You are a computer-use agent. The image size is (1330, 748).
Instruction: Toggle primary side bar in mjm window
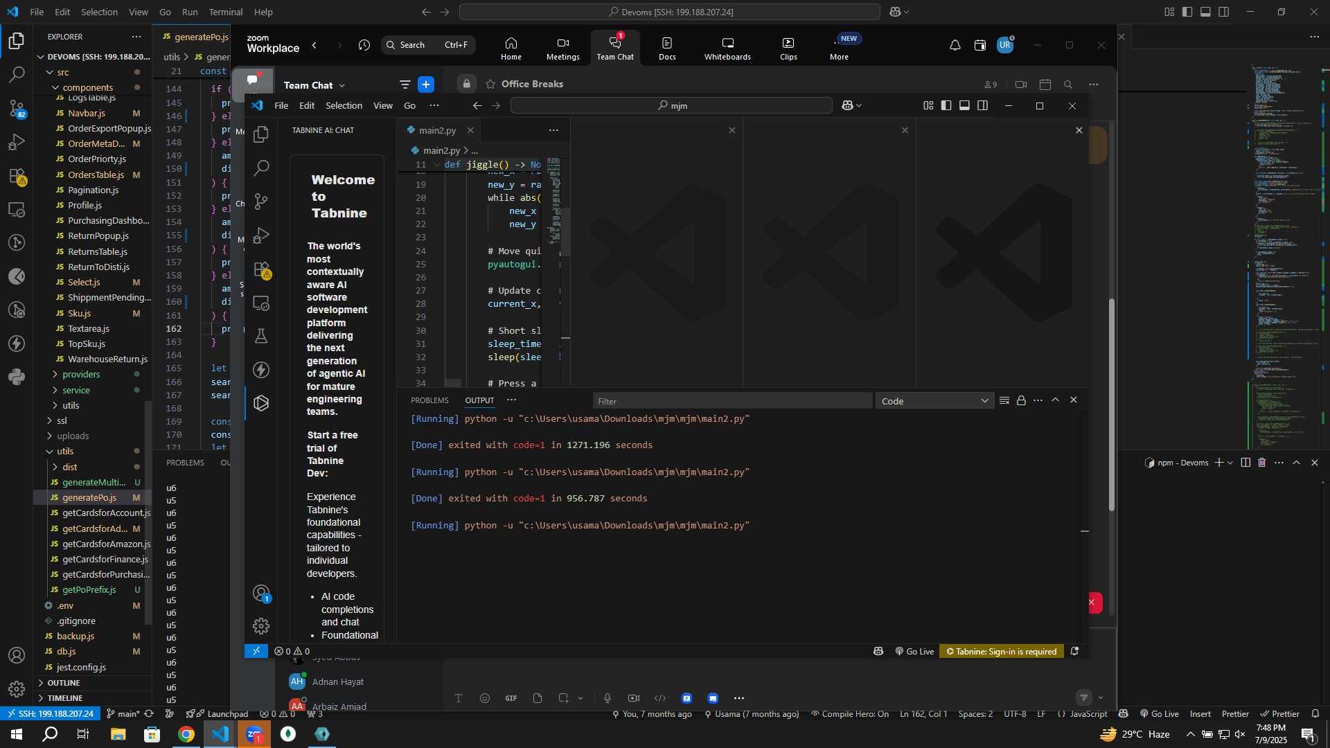946,105
